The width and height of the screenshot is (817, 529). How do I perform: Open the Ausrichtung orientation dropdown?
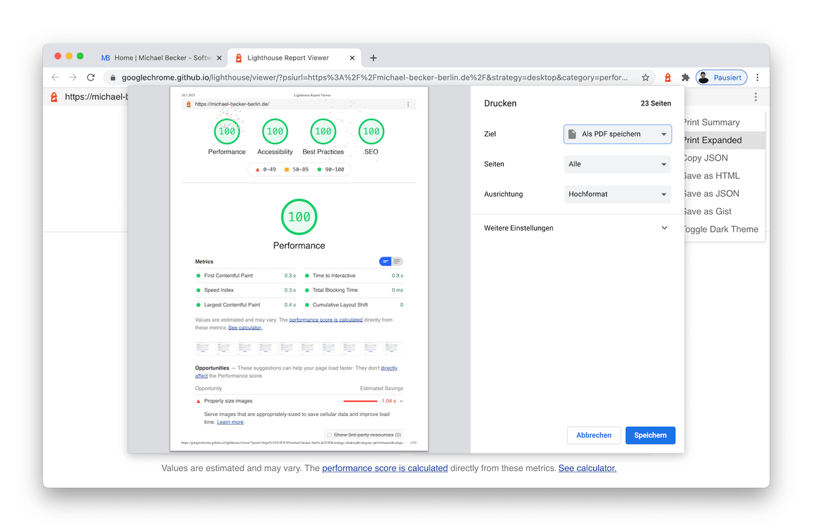pos(618,194)
